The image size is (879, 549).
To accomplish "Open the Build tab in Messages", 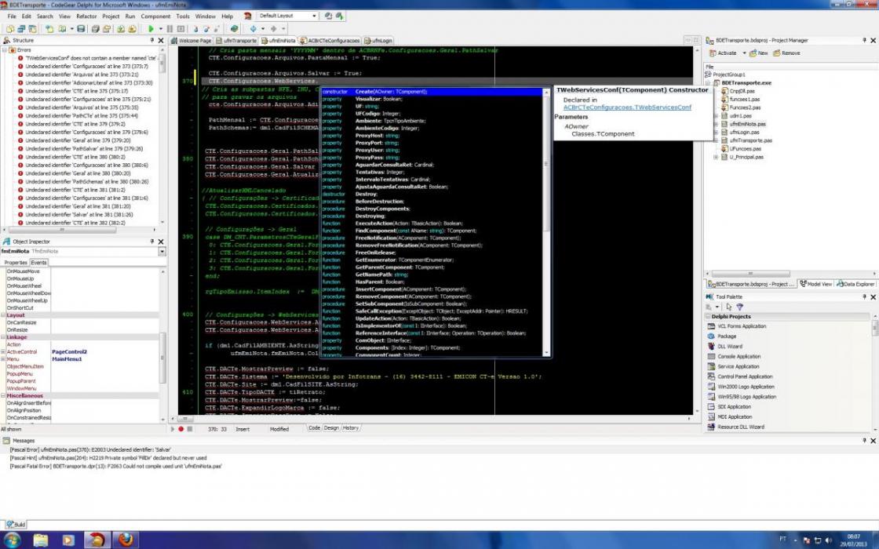I will [16, 525].
